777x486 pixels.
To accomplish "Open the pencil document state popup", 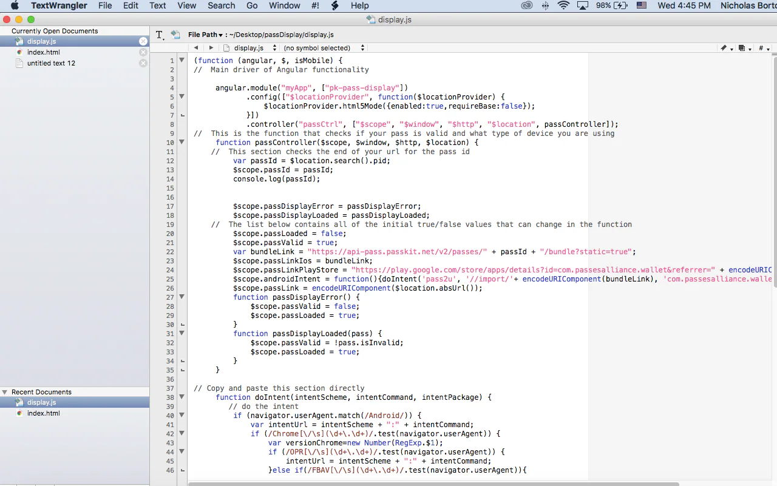I will [x=726, y=48].
